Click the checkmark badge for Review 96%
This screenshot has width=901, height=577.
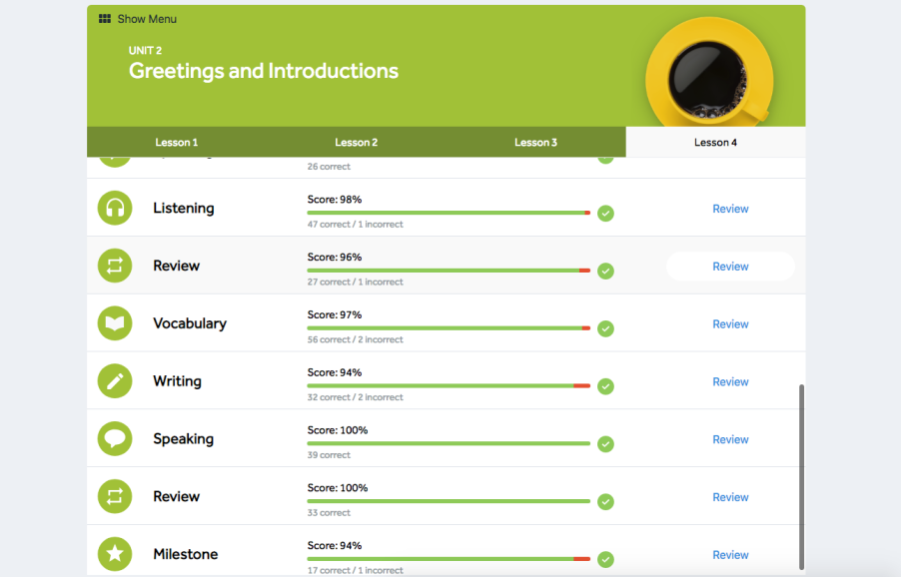point(605,271)
